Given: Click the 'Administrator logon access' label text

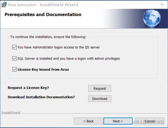Looking at the screenshot, I should click(59, 47).
